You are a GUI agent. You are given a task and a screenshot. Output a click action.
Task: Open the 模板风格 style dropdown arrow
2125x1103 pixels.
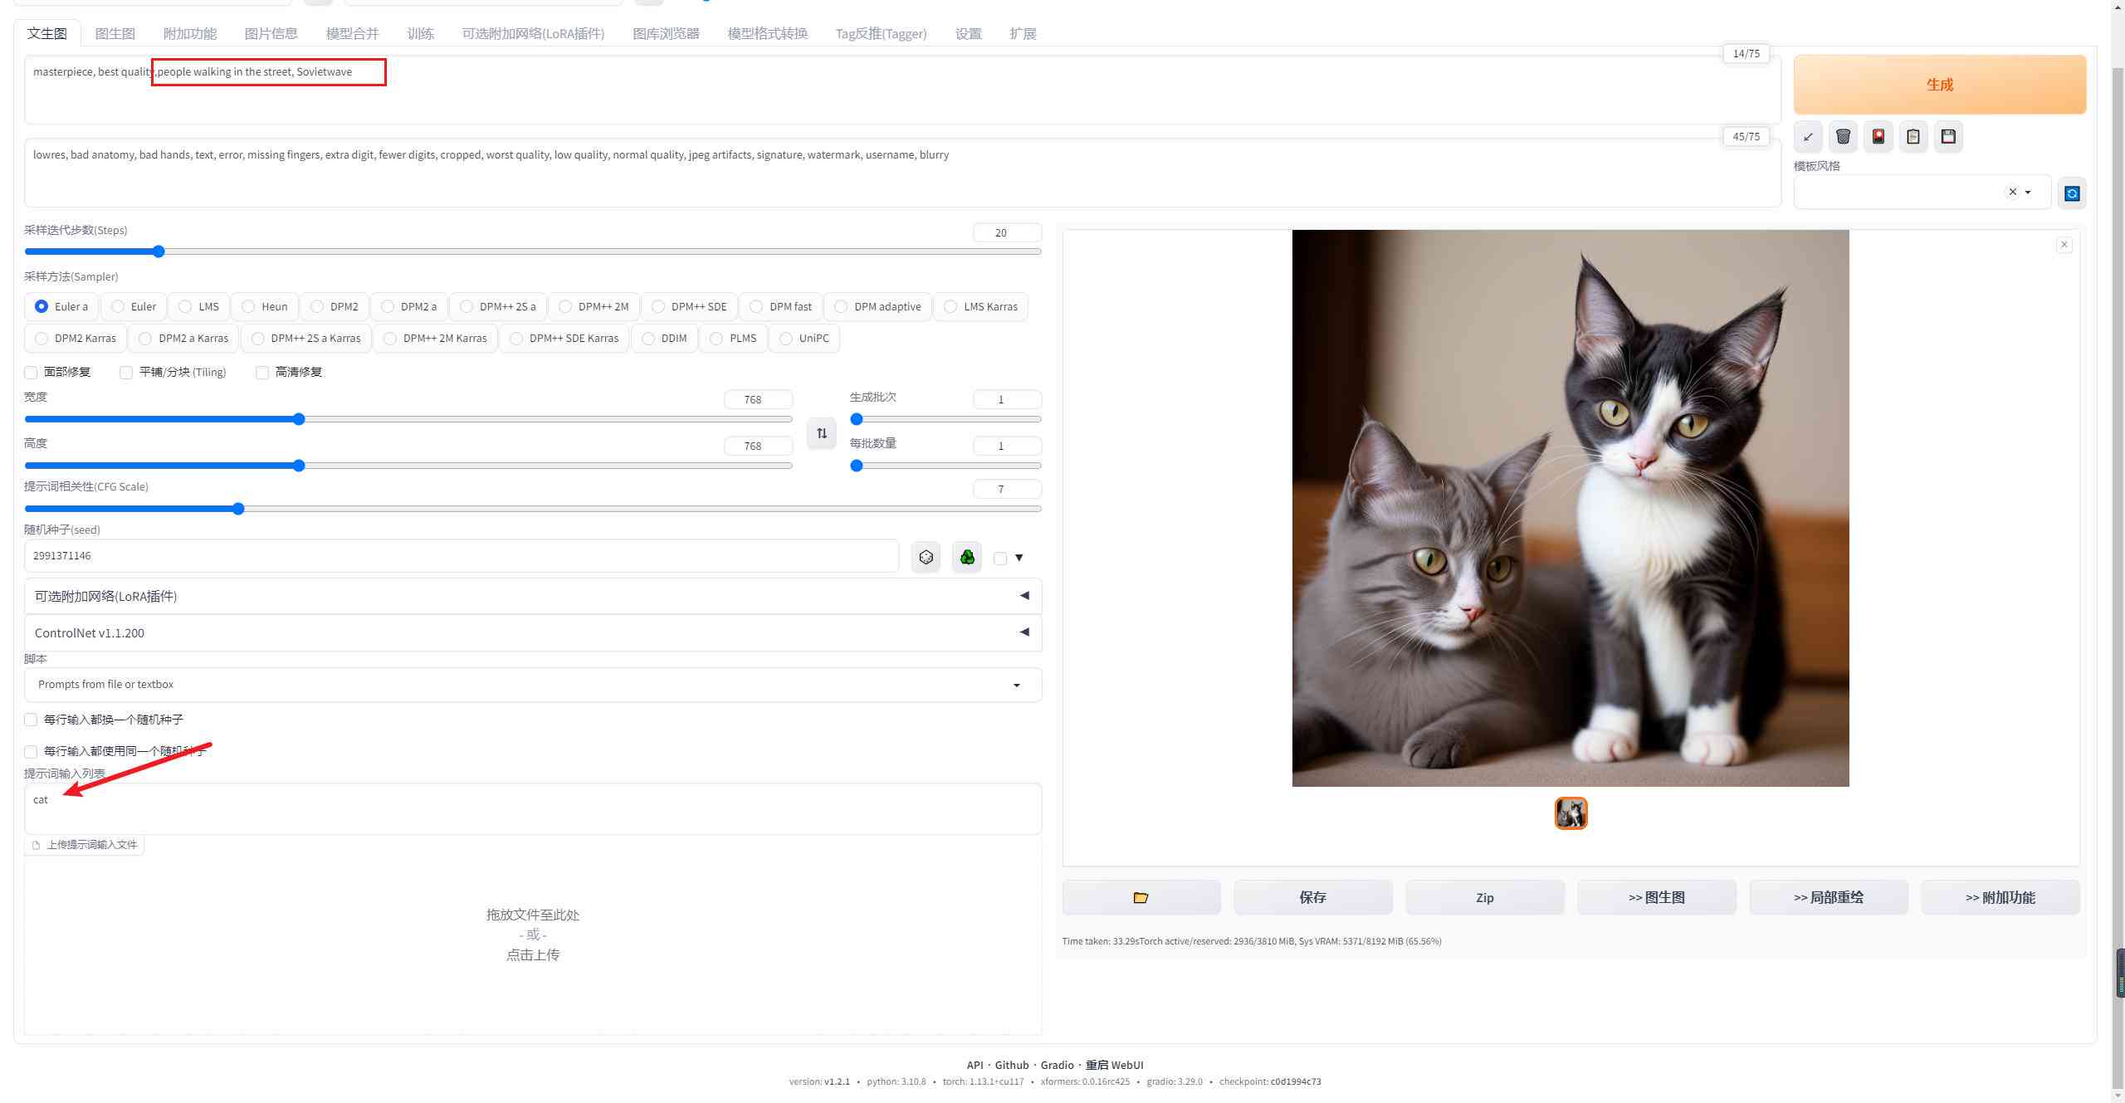[x=2029, y=192]
